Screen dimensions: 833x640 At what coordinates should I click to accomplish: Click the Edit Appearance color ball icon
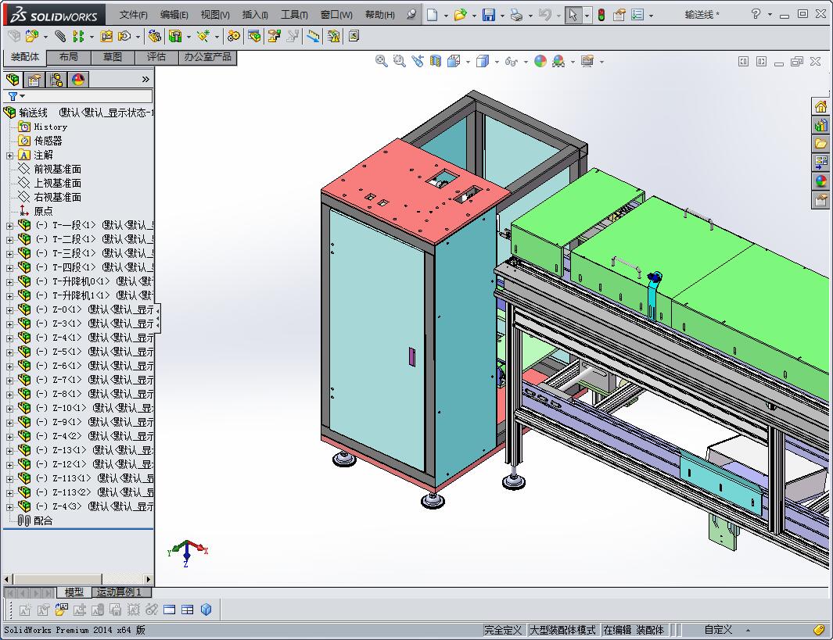pos(540,61)
